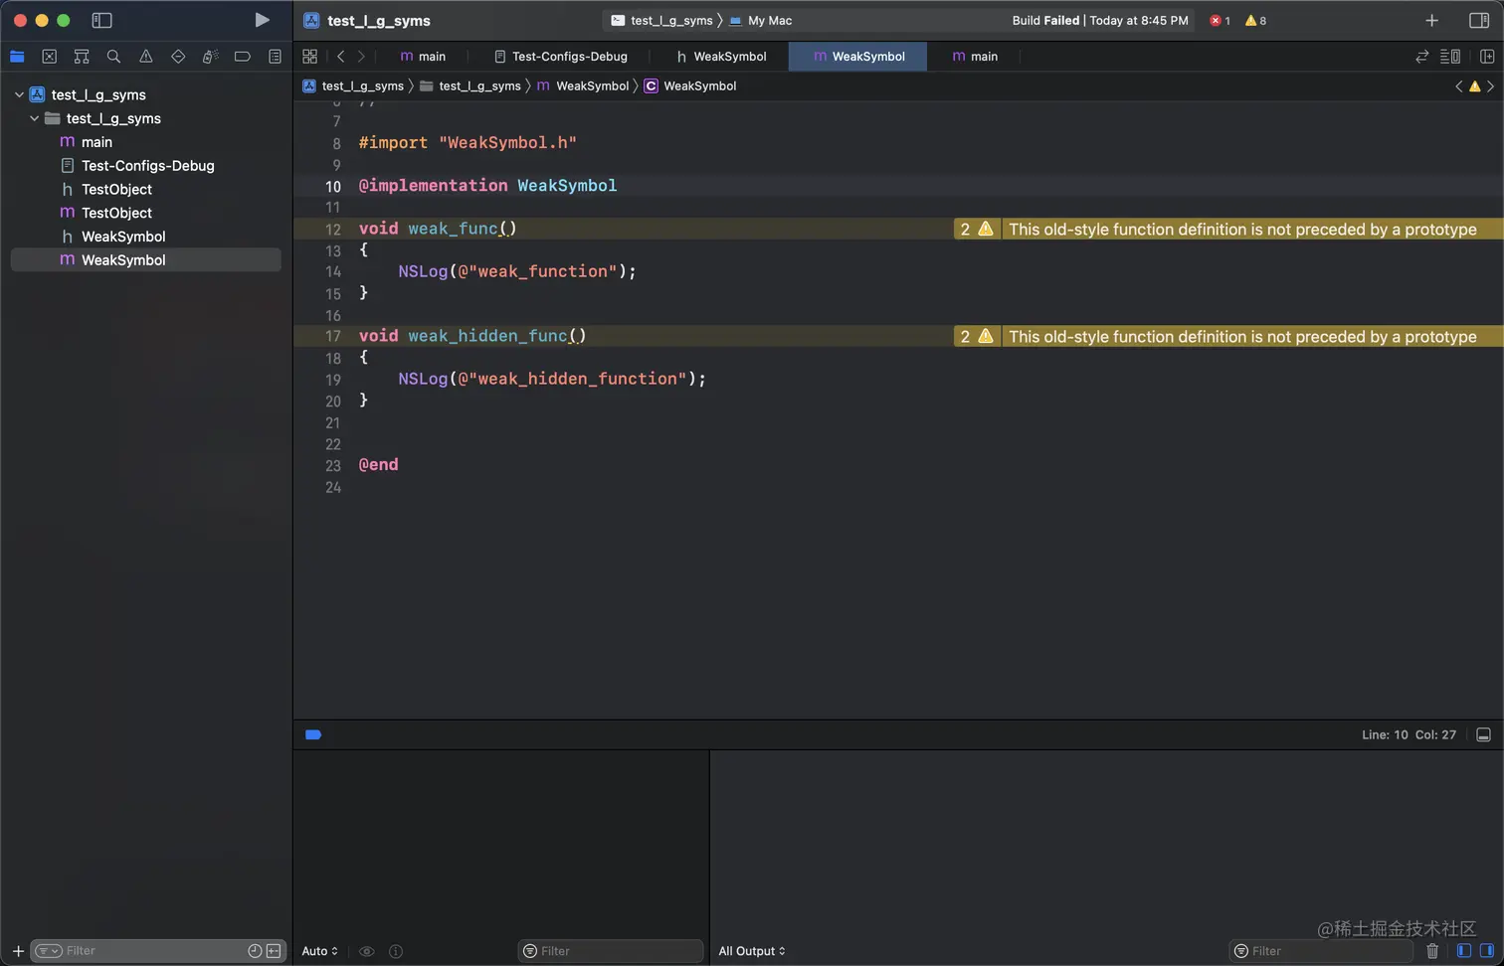This screenshot has width=1504, height=966.
Task: Collapse the test_l_g_syms project root
Action: coord(19,94)
